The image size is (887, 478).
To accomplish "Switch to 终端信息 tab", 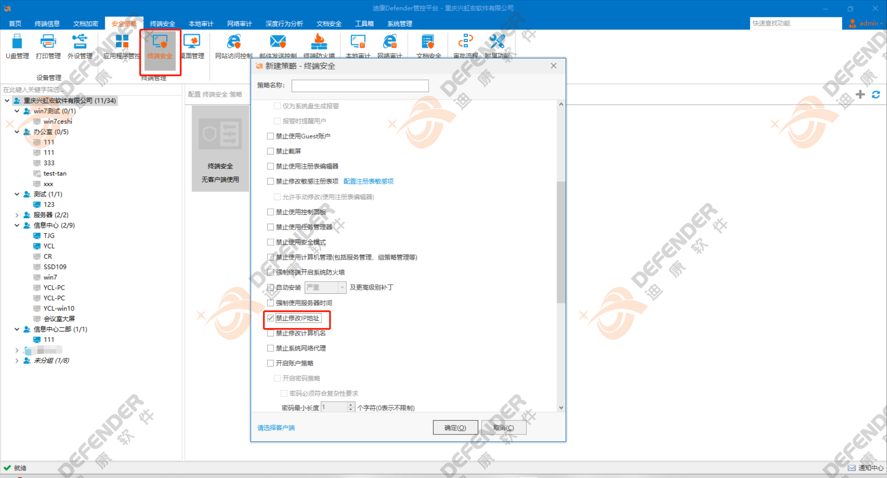I will [47, 24].
